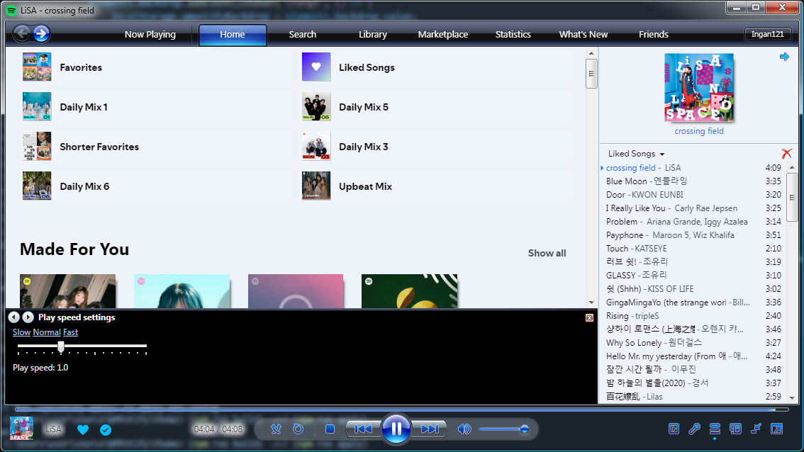Click the LiSA artist label in the bottom bar

point(52,429)
